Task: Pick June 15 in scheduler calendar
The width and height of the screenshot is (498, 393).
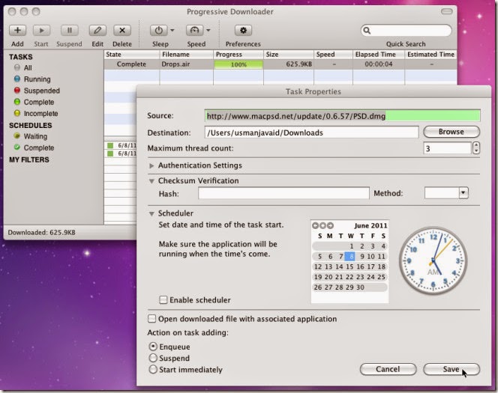Action: pos(349,266)
